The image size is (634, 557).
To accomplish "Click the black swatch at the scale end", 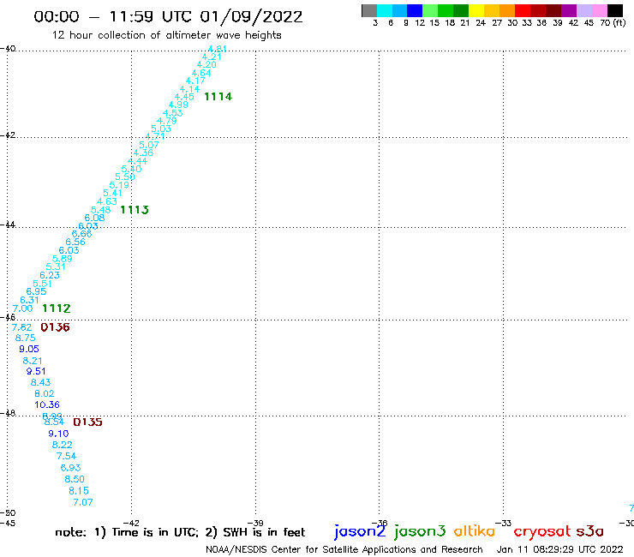I will coord(615,11).
